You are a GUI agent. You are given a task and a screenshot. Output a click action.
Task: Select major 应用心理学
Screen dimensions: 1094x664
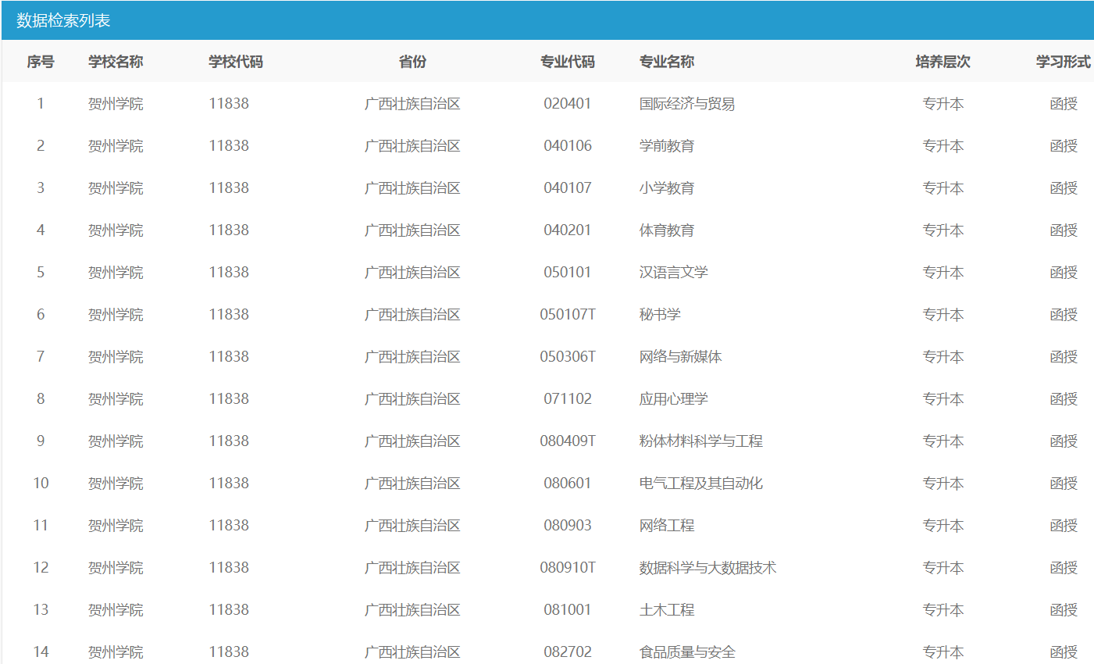point(674,399)
